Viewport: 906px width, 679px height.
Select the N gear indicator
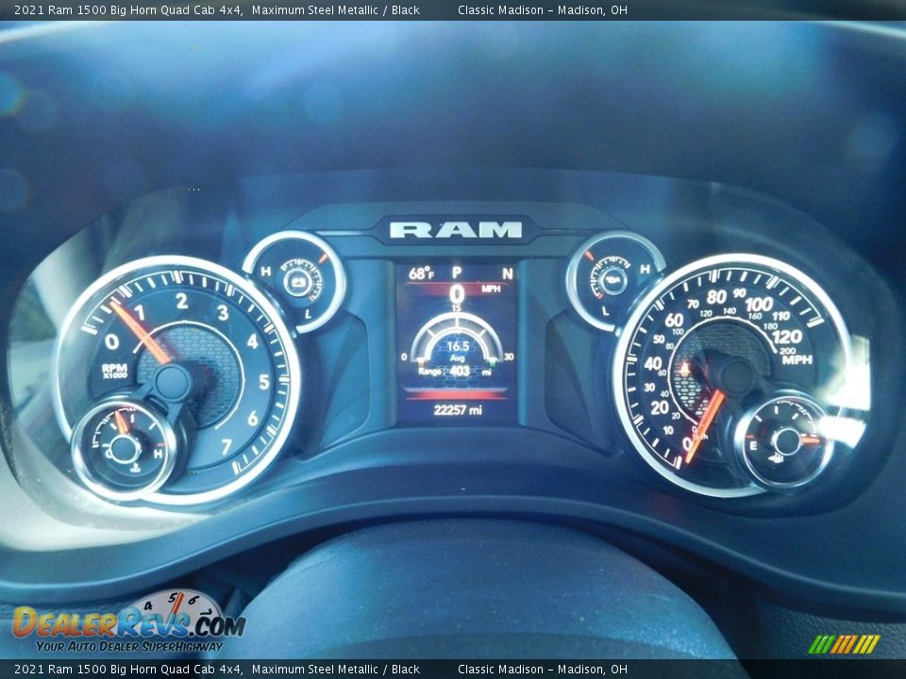coord(507,273)
